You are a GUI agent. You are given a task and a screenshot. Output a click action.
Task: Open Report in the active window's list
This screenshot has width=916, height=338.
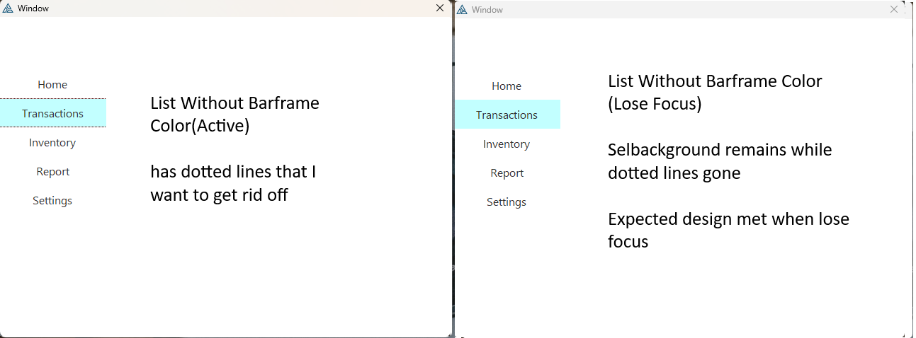point(52,172)
